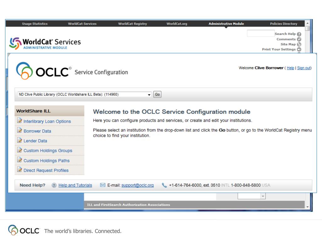Open the Custom Holdings Groups link
The width and height of the screenshot is (322, 241).
click(48, 151)
